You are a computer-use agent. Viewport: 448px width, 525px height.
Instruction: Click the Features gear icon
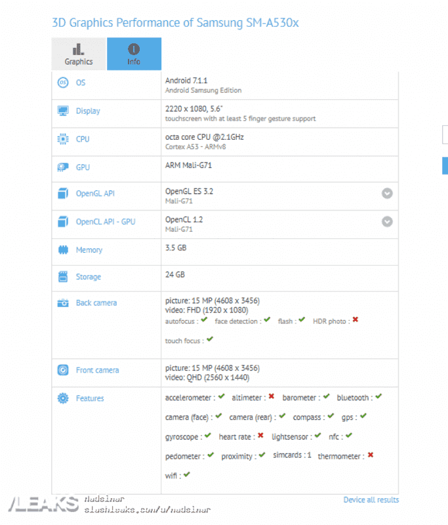63,398
